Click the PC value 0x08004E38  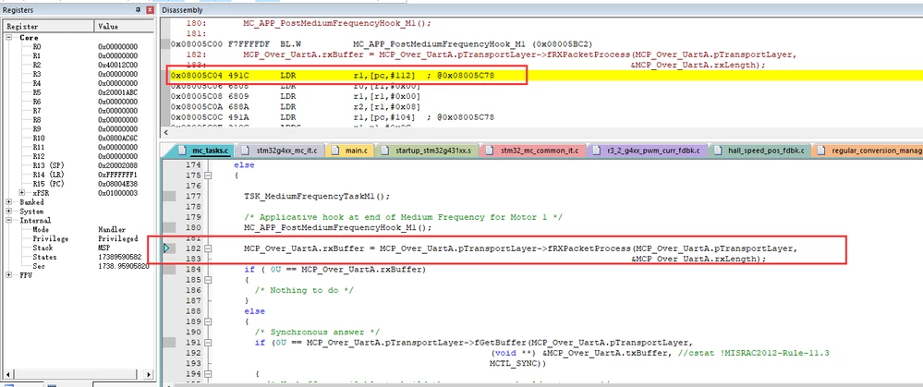tap(117, 184)
